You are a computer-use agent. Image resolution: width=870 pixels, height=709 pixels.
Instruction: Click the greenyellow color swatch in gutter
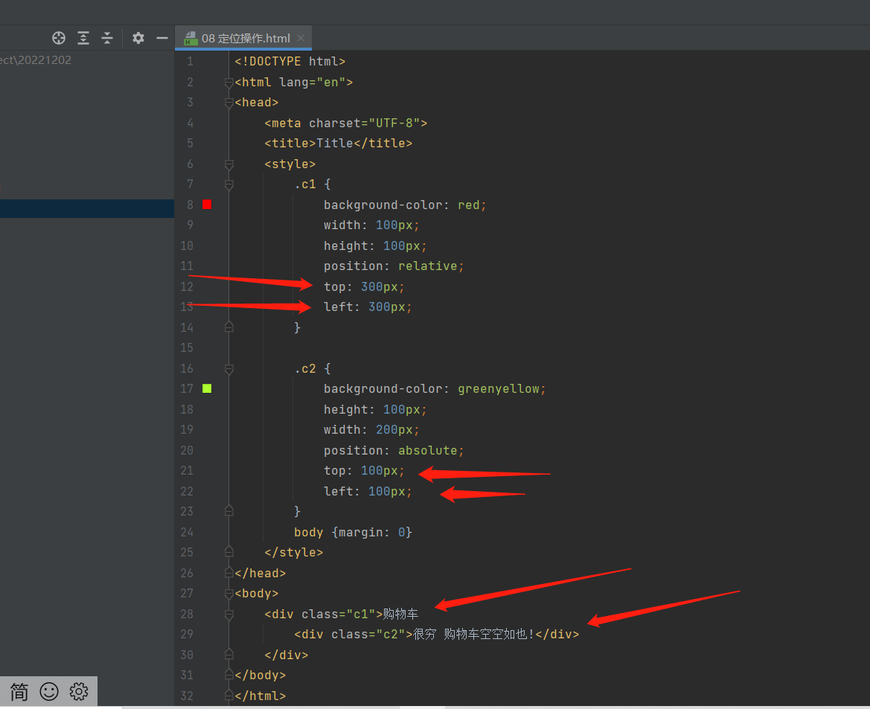207,388
